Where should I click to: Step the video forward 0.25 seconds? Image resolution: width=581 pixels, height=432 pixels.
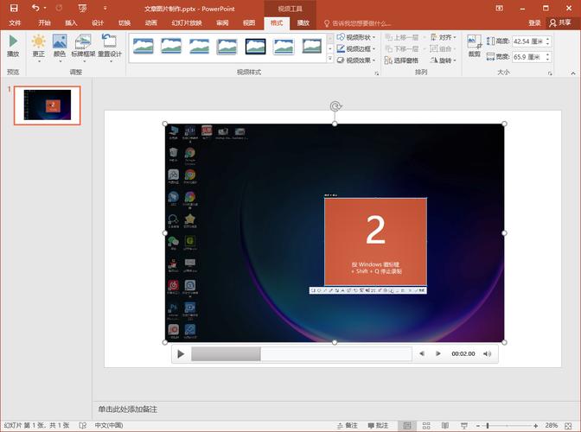coord(438,354)
